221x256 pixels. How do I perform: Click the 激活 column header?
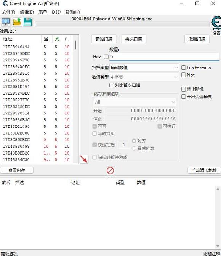(x=6, y=182)
